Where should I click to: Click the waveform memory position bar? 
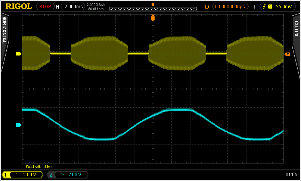[x=153, y=8]
